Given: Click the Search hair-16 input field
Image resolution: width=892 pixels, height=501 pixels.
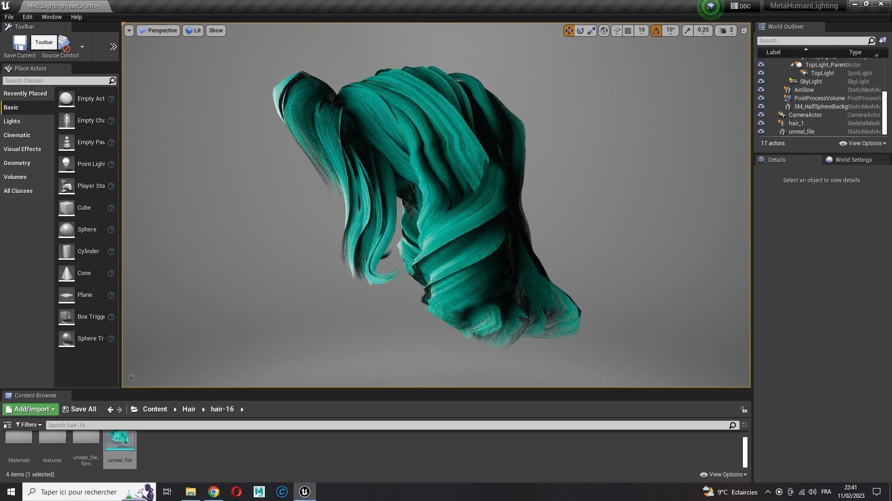Looking at the screenshot, I should [388, 425].
